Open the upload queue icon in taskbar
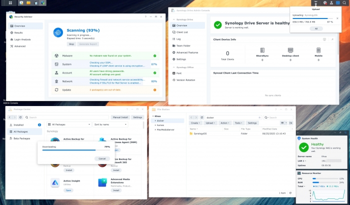This screenshot has width=350, height=205. [x=315, y=3]
